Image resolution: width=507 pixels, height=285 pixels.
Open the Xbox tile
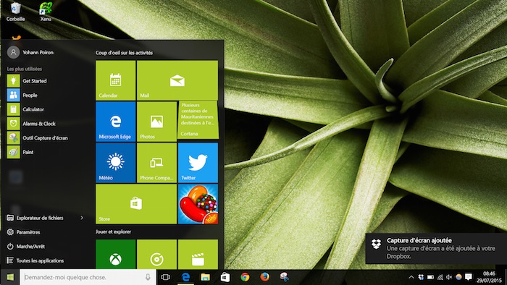tap(115, 255)
